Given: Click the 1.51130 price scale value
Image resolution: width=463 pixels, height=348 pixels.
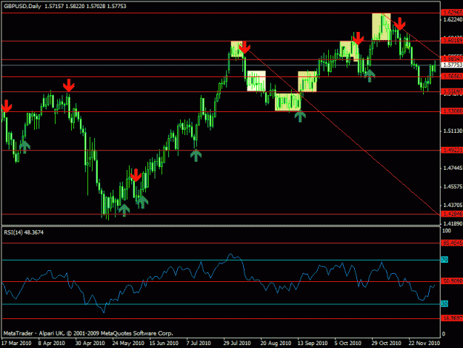Looking at the screenshot, I should point(453,131).
